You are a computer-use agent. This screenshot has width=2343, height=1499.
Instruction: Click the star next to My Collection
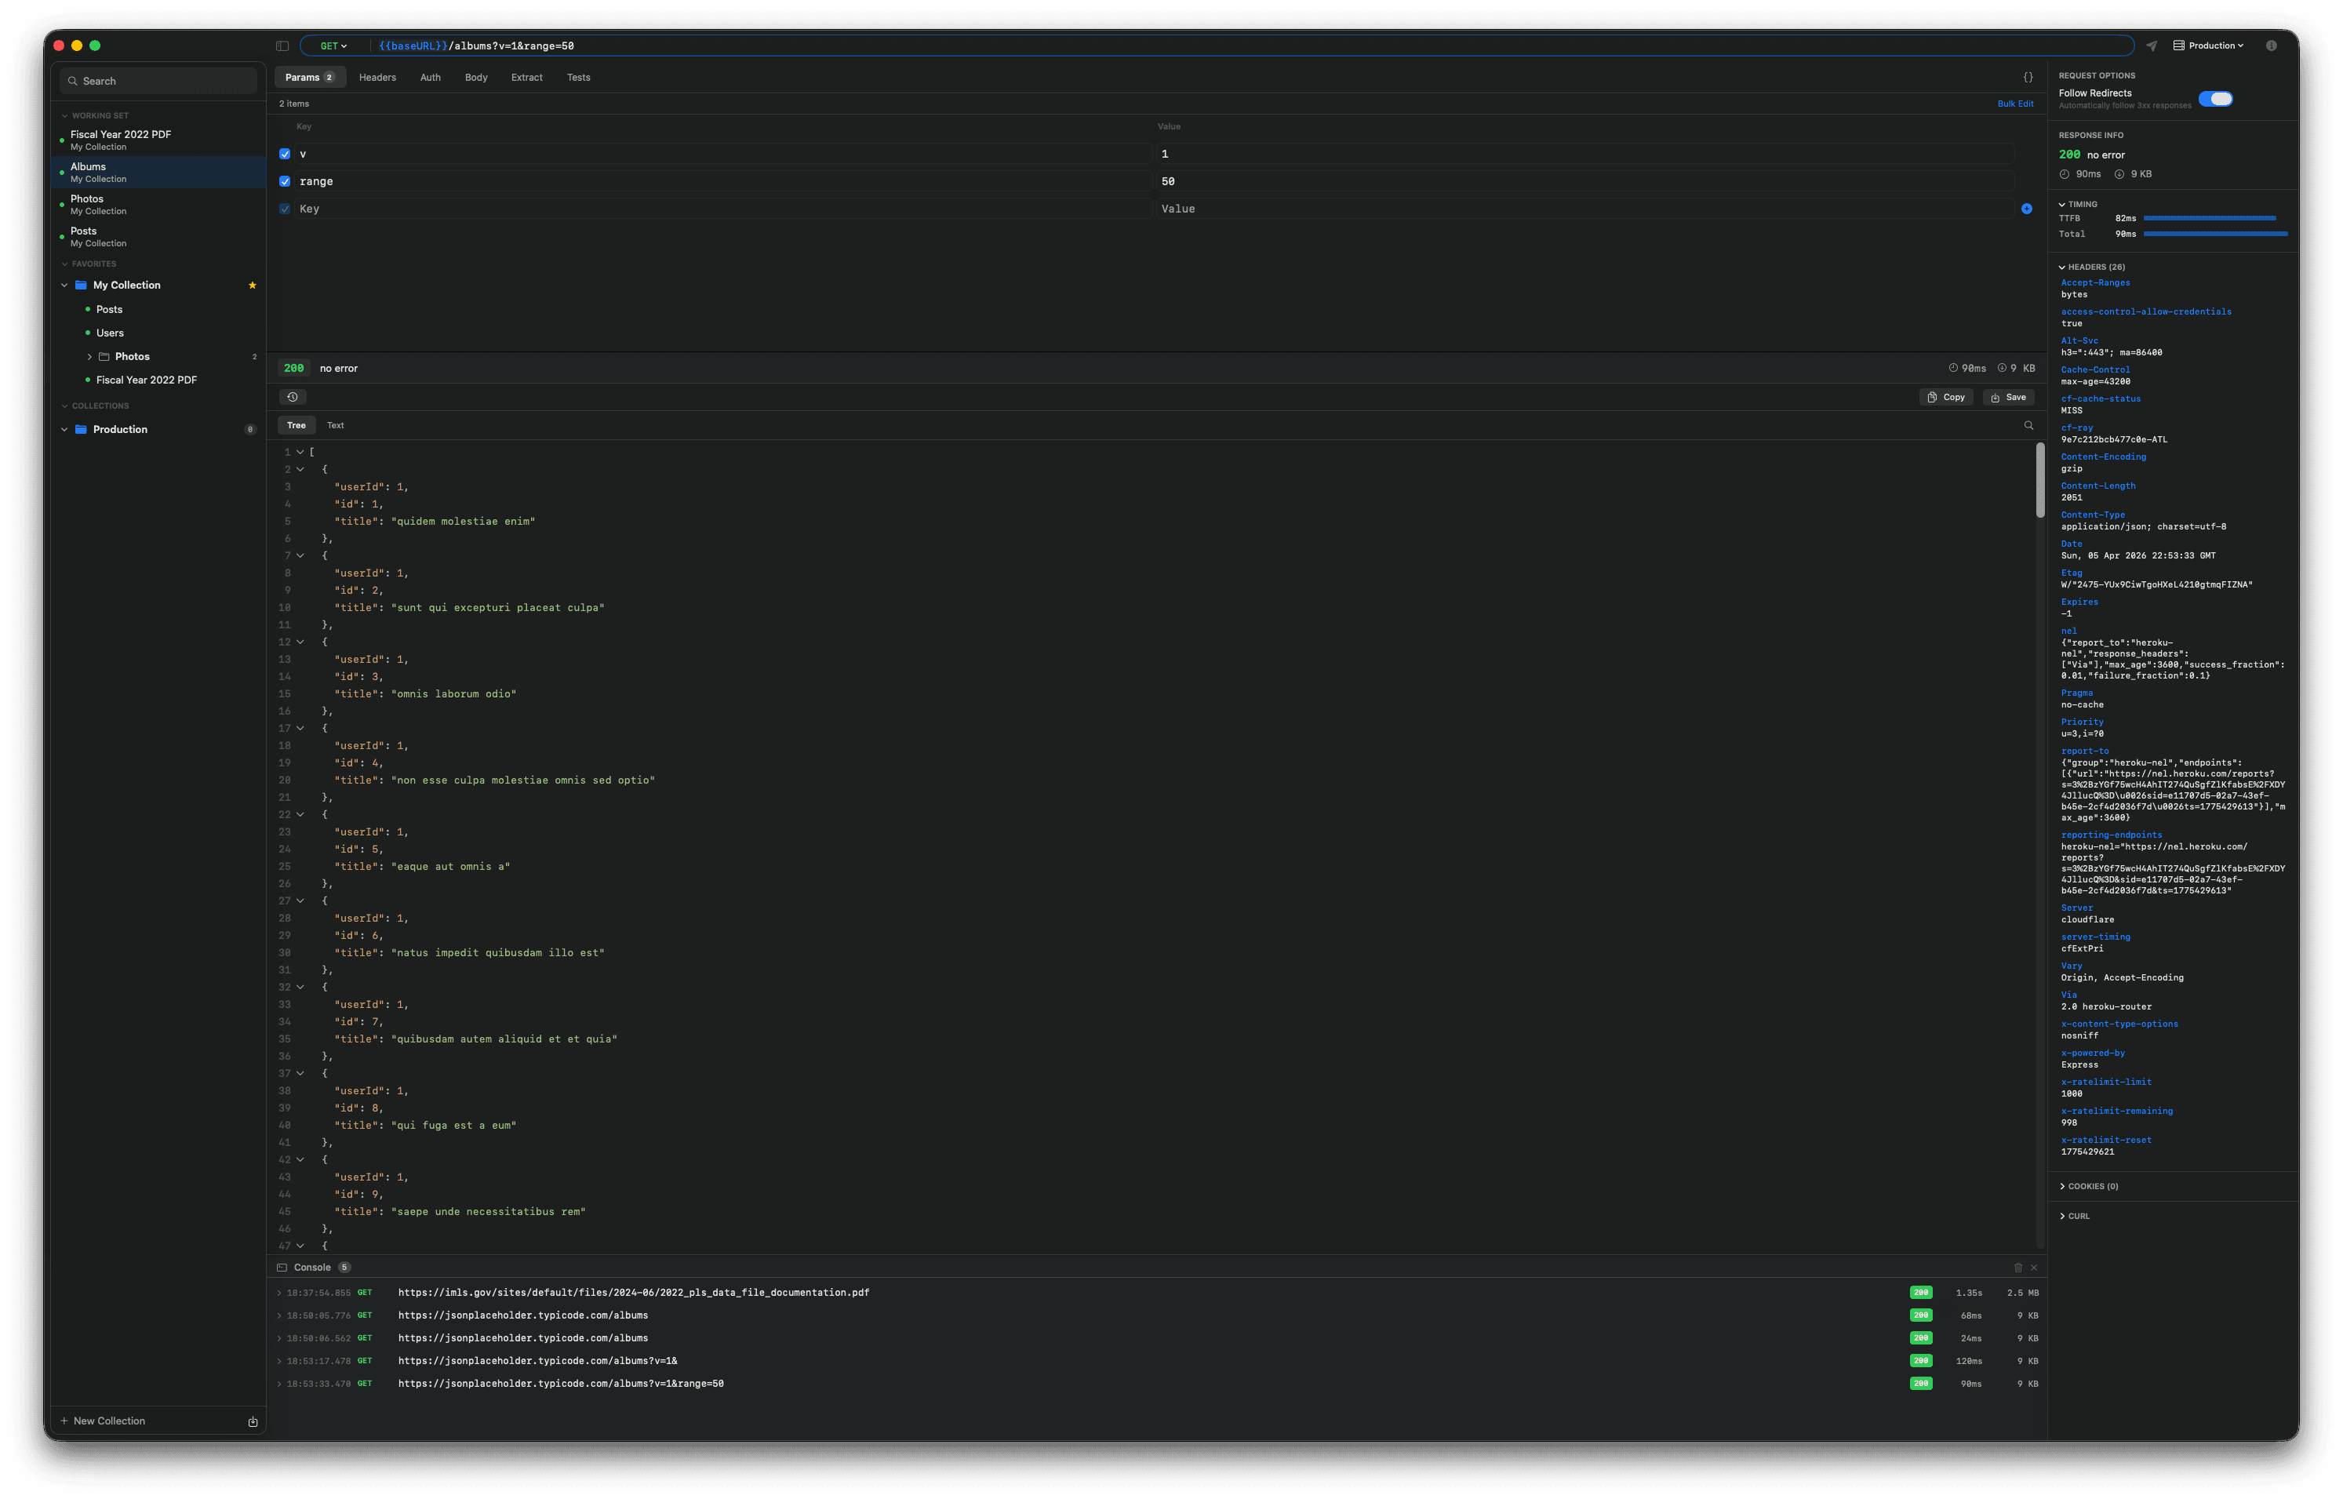[252, 286]
